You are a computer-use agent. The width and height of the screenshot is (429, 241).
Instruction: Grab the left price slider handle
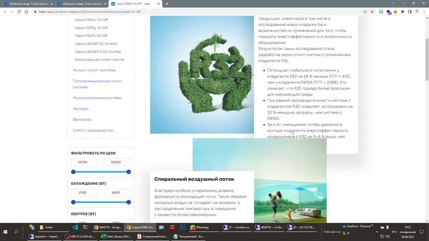tap(73, 171)
